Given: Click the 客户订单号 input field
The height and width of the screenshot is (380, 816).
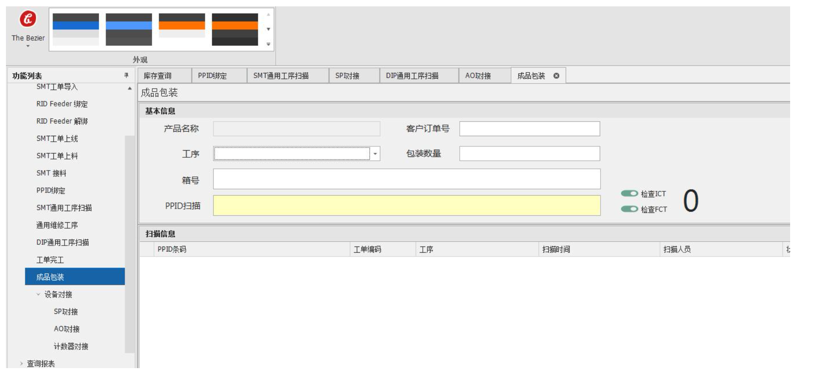Looking at the screenshot, I should (529, 129).
